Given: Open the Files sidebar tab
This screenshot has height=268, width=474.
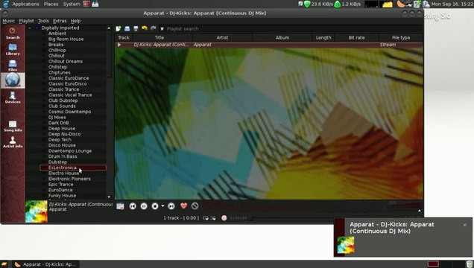Looking at the screenshot, I should pos(13,66).
